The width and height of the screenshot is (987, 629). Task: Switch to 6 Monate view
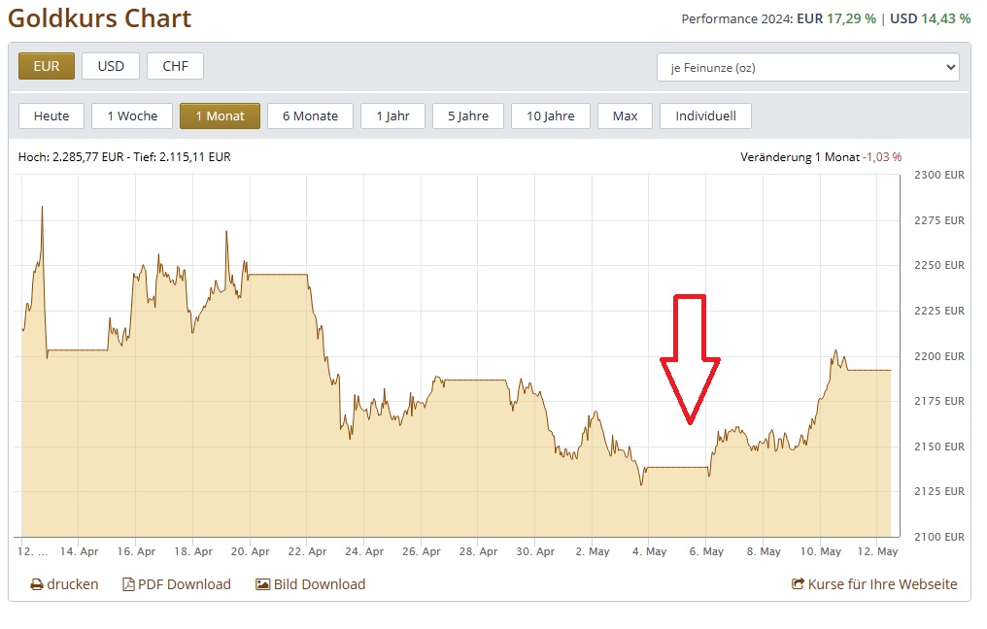(310, 116)
